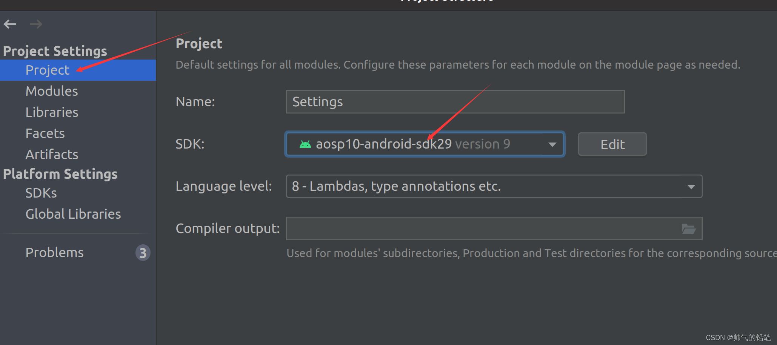The height and width of the screenshot is (345, 777).
Task: Expand the SDK combo box arrow
Action: [552, 144]
